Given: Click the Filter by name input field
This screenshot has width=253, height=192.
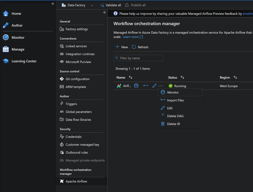Looking at the screenshot, I should pyautogui.click(x=141, y=58).
